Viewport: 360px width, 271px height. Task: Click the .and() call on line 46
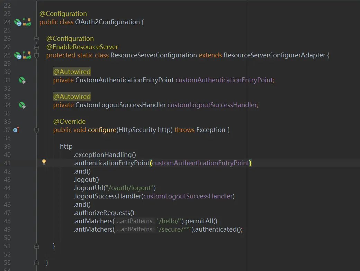[x=82, y=205]
